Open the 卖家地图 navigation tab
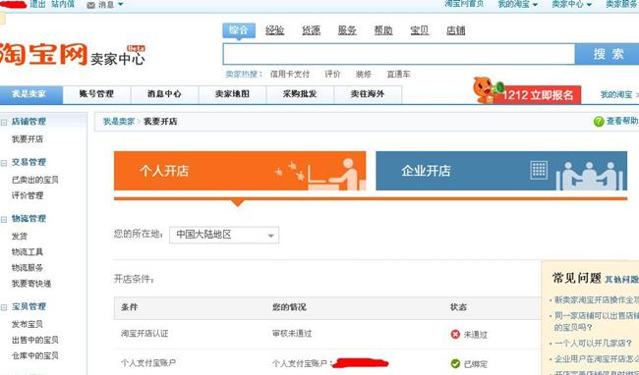 point(232,94)
